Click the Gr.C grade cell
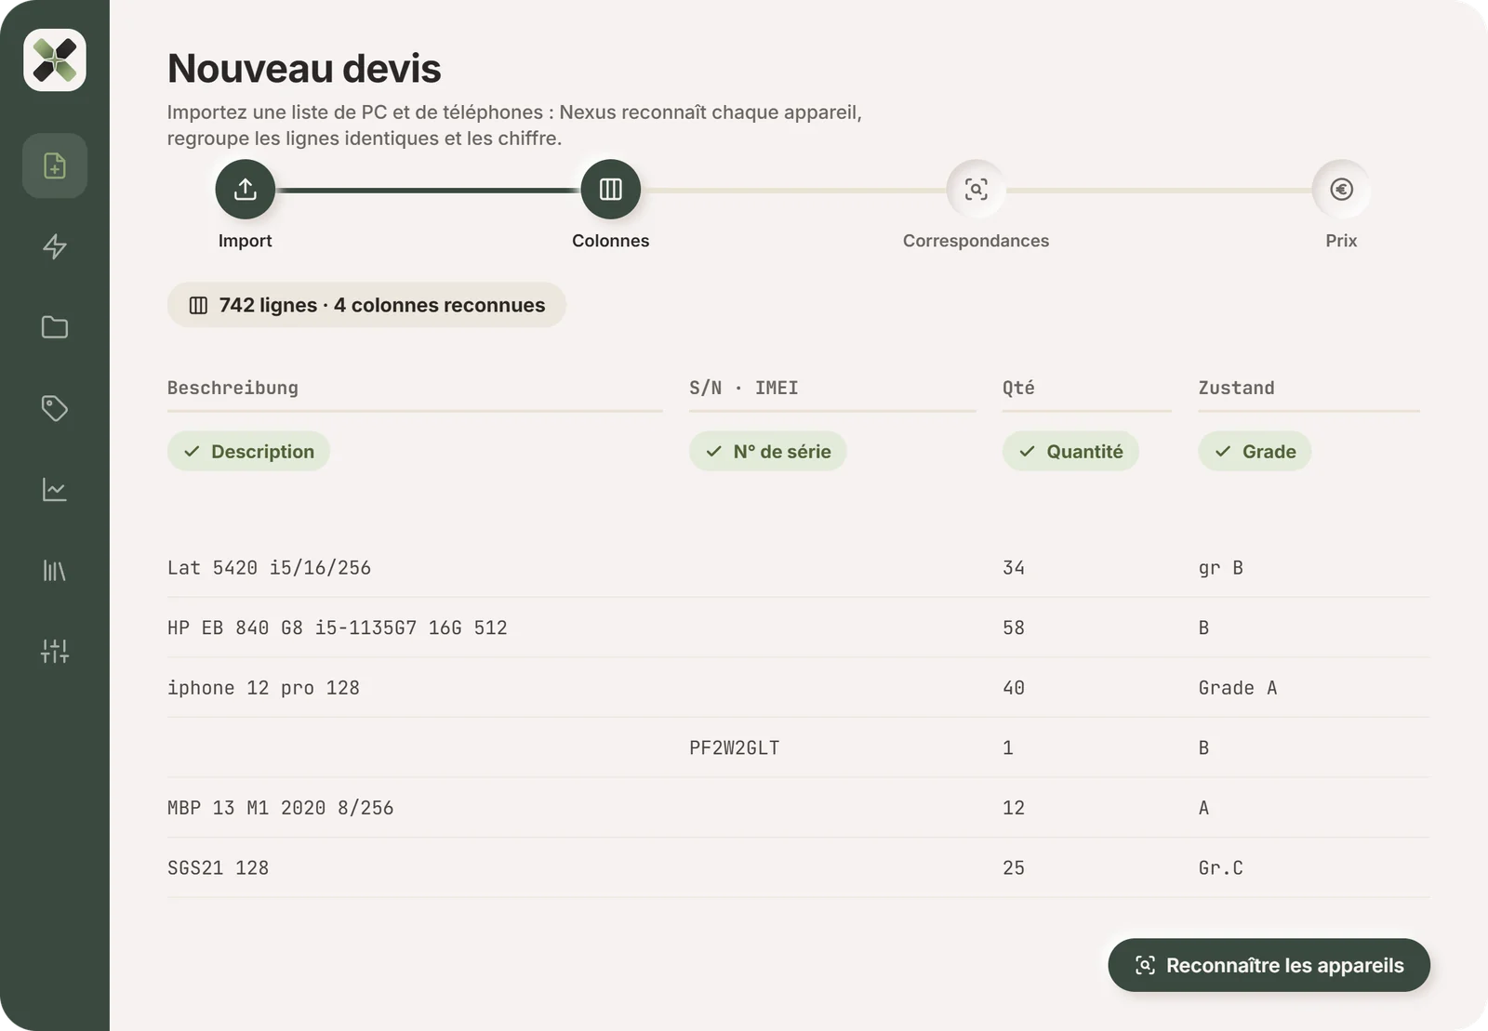Image resolution: width=1488 pixels, height=1031 pixels. [1220, 867]
